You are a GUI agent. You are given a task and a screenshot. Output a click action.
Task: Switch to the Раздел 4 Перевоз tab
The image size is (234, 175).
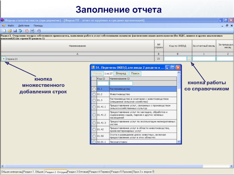tap(99, 172)
